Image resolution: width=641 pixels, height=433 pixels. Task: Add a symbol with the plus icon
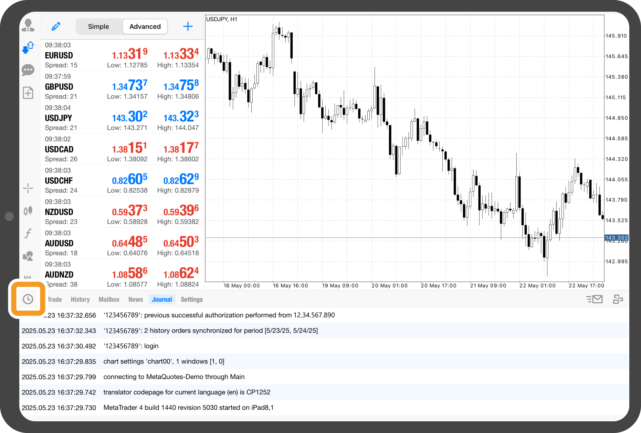tap(188, 27)
